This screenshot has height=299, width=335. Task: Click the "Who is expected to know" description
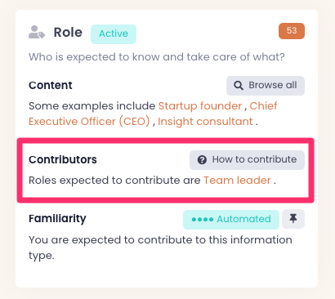click(x=157, y=57)
